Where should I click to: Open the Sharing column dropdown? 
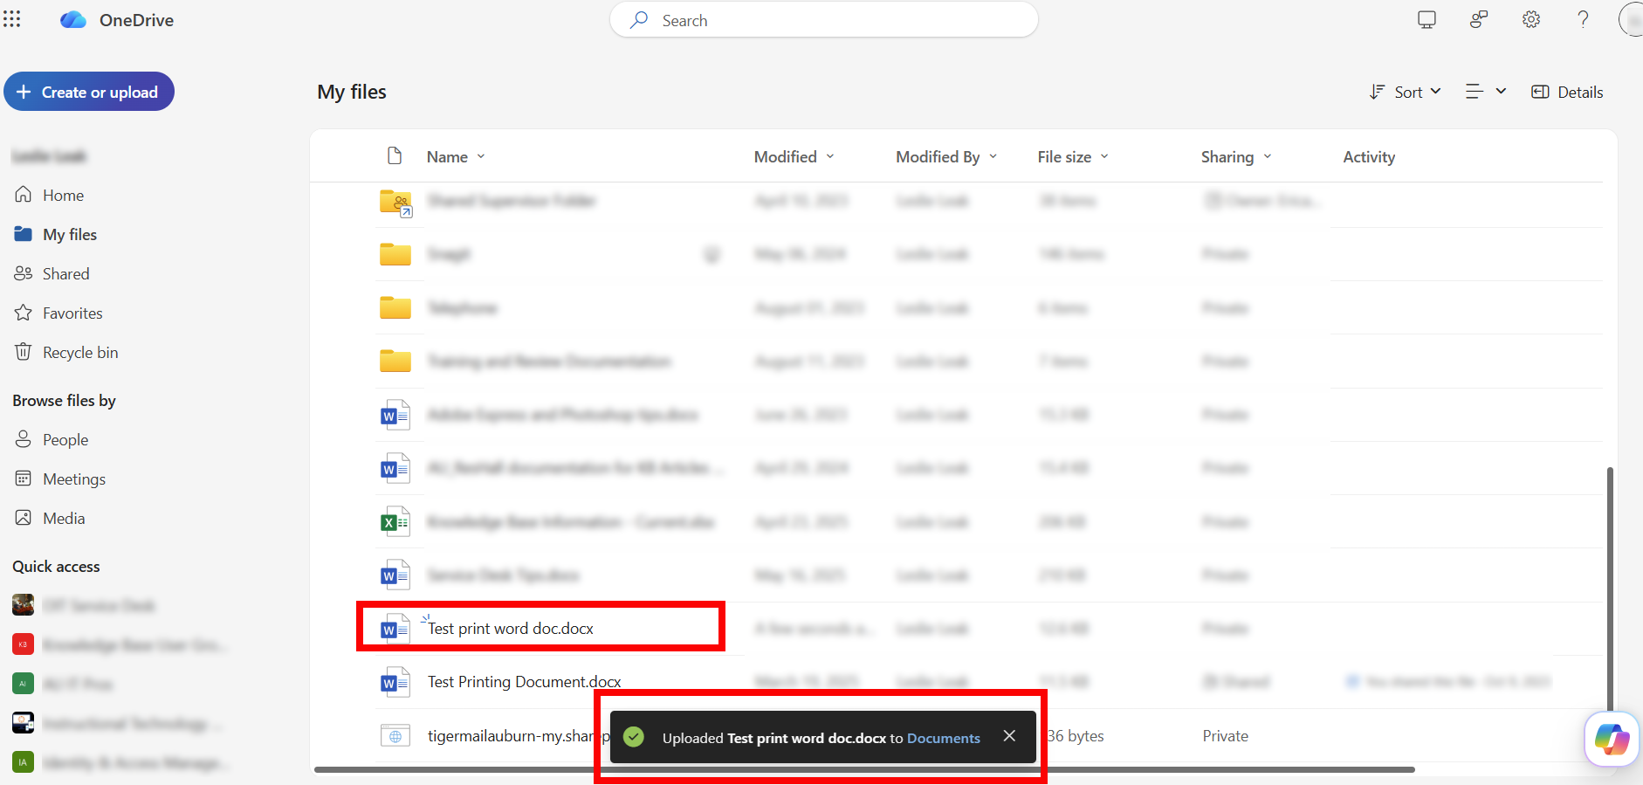click(x=1236, y=156)
